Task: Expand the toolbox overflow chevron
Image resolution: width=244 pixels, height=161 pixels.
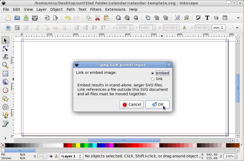Action: pos(5,138)
